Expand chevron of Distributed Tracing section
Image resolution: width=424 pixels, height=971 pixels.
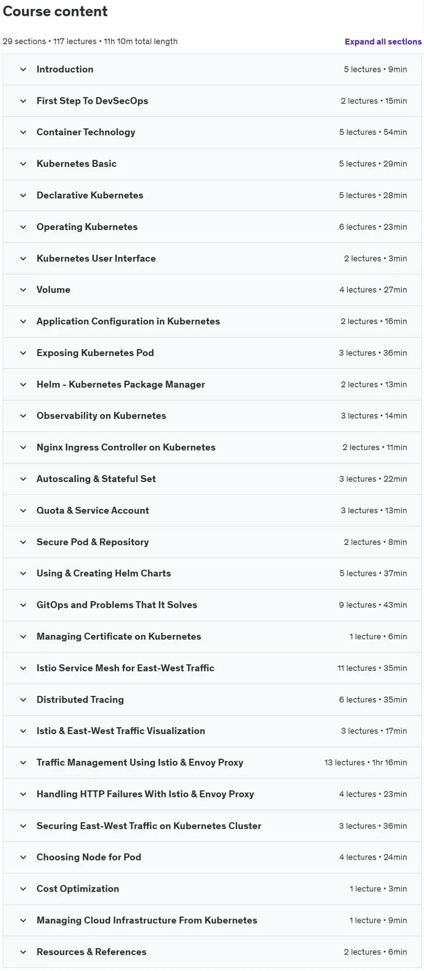[x=23, y=700]
